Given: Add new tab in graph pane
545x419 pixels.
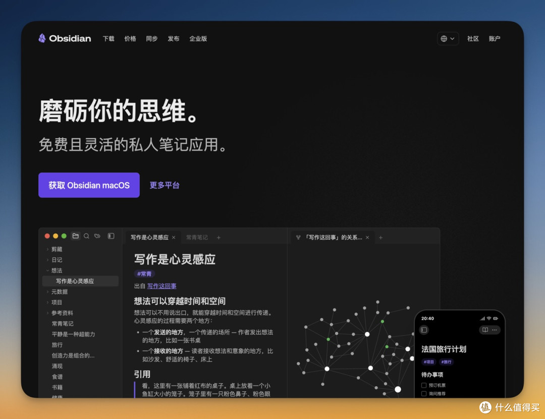Looking at the screenshot, I should click(x=380, y=237).
